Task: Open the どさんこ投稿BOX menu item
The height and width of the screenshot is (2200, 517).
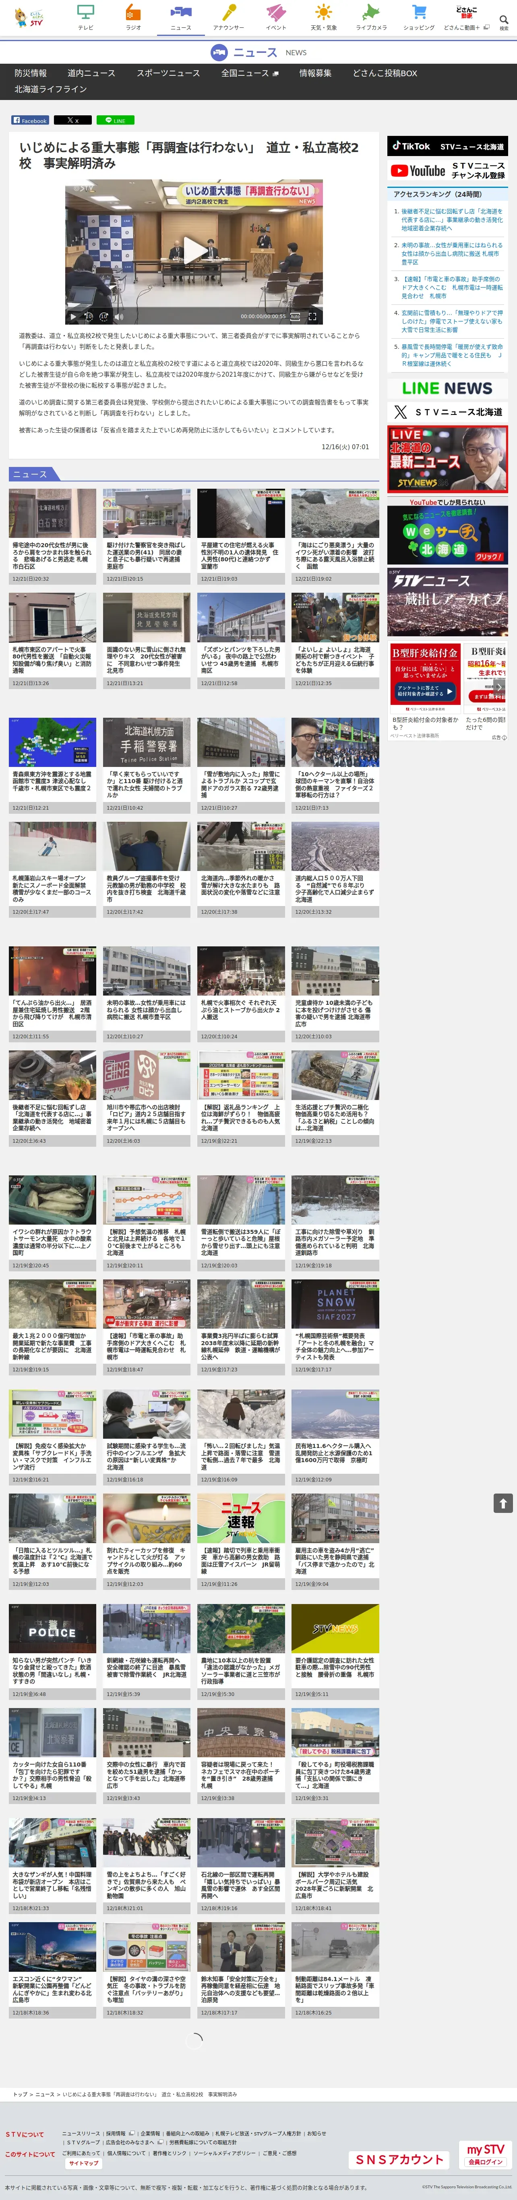Action: tap(385, 73)
